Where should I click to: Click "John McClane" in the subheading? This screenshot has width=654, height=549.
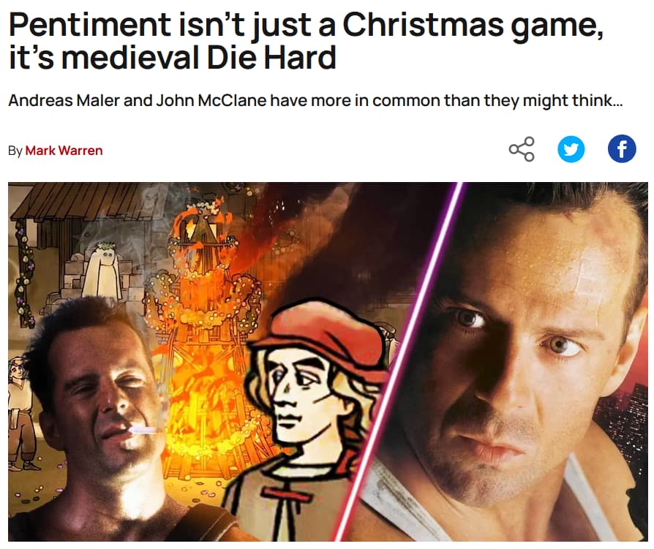tap(211, 100)
